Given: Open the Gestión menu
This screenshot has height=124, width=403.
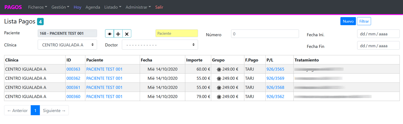Looking at the screenshot, I should point(60,7).
